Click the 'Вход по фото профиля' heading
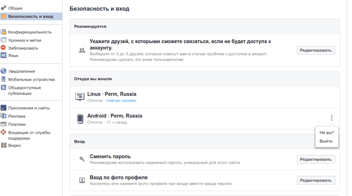The image size is (352, 196). (118, 178)
